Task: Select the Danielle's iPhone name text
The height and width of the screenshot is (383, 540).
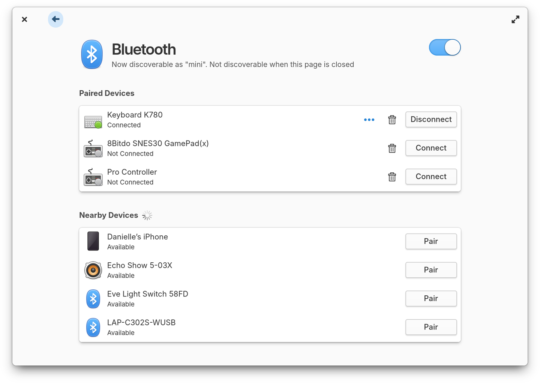Action: point(137,237)
